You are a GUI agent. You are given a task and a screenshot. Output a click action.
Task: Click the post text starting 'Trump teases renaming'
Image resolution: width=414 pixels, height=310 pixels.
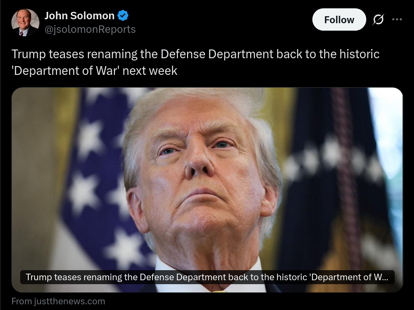[x=195, y=62]
